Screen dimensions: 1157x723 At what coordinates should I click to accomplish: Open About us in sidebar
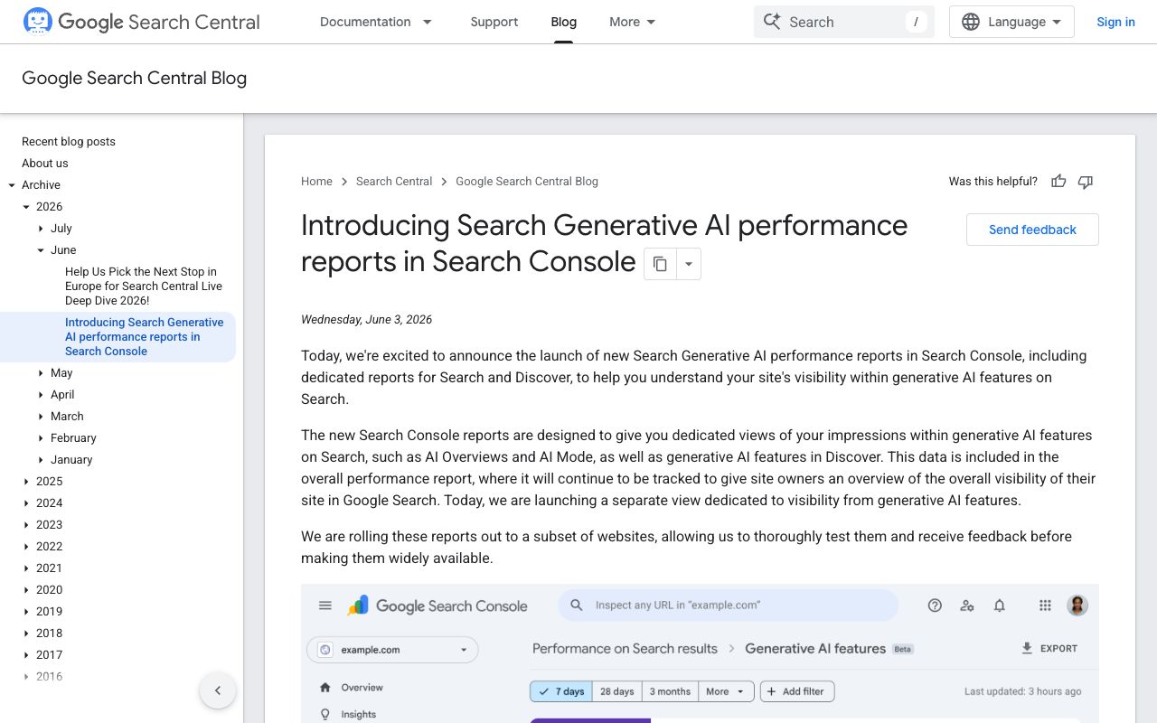[x=45, y=164]
